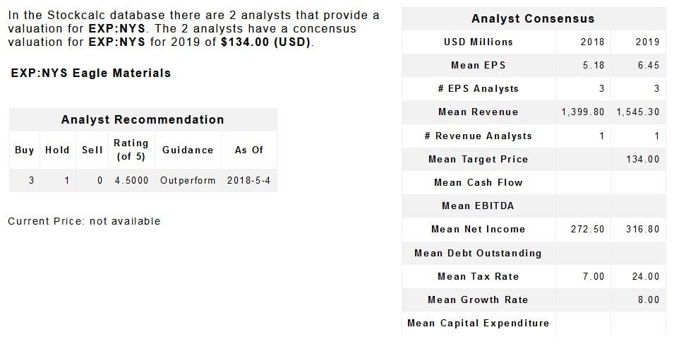
Task: Click the USD Millions header cell
Action: pyautogui.click(x=479, y=42)
